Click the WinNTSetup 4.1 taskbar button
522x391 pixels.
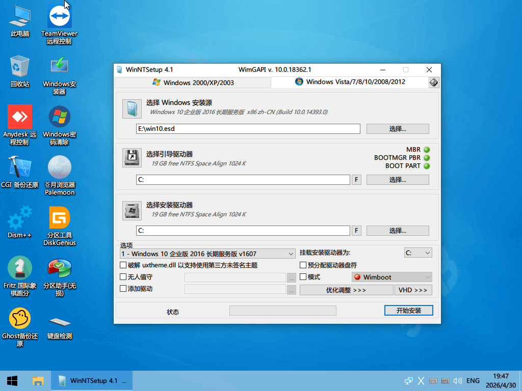click(92, 381)
